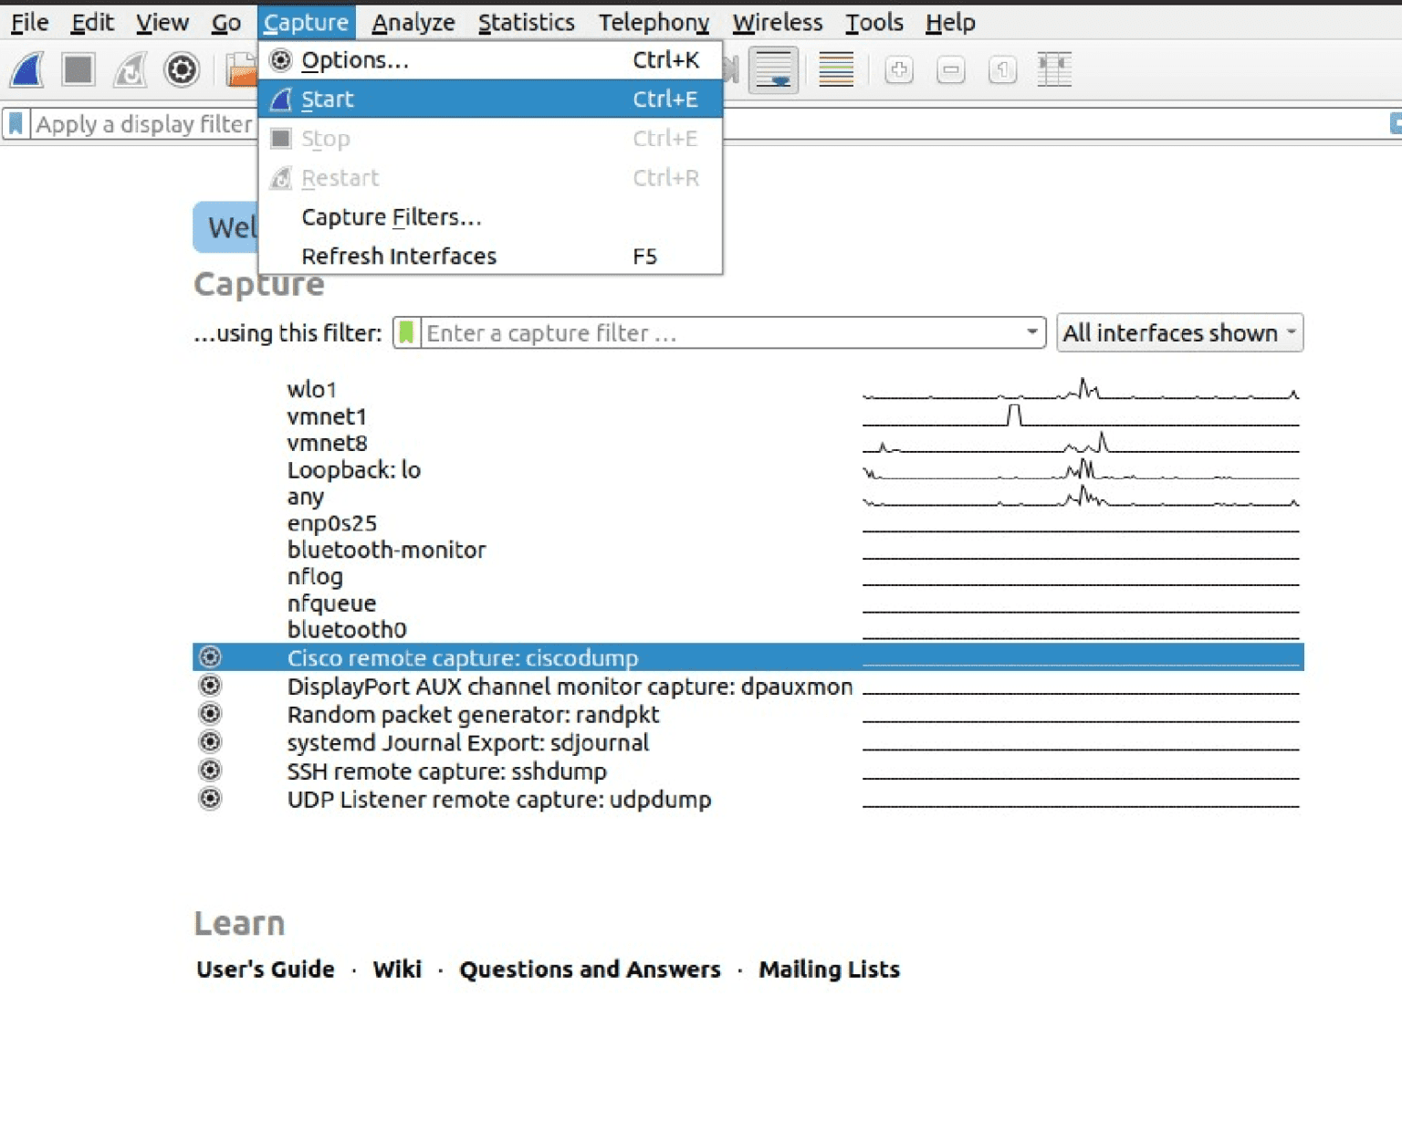The image size is (1402, 1133).
Task: Open the All interfaces shown dropdown
Action: click(x=1179, y=333)
